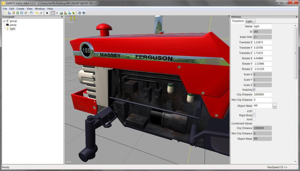The image size is (300, 171).
Task: Create a new scene with the blank page icon
Action: [x=5, y=13]
